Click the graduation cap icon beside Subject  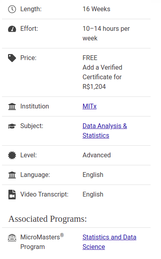point(12,126)
